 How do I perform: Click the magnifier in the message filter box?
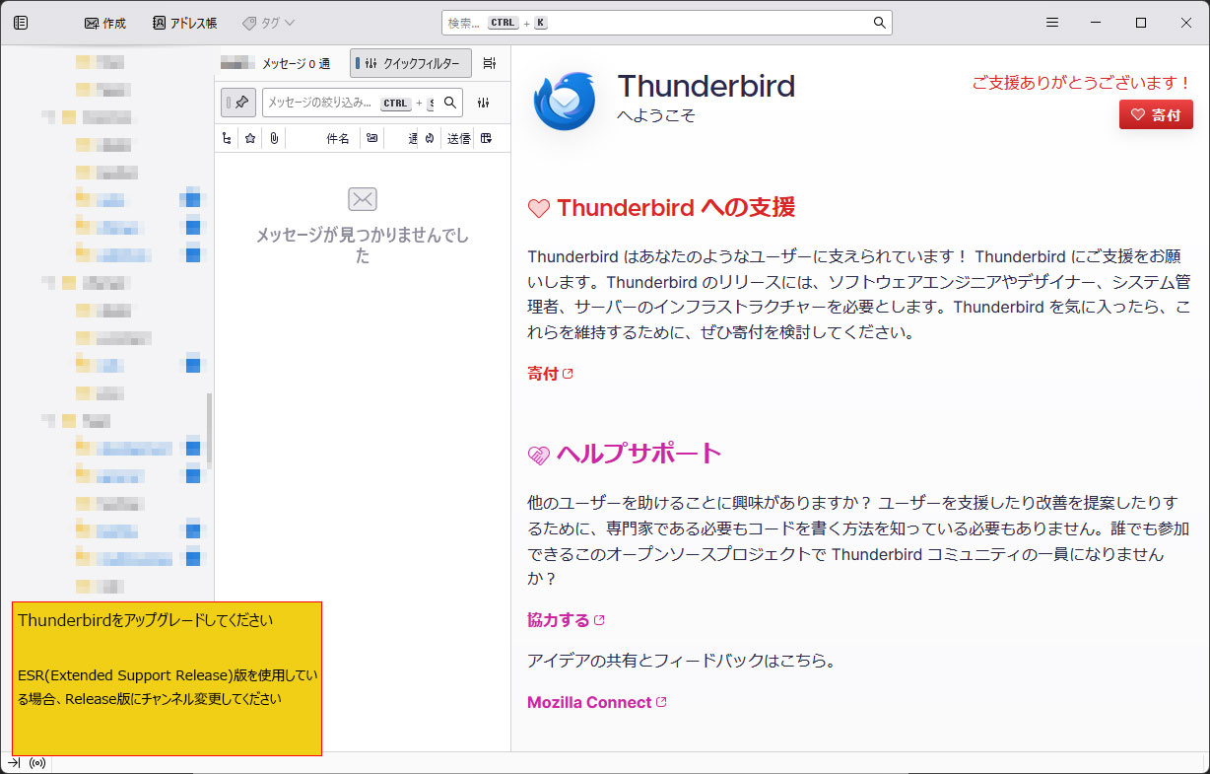449,102
